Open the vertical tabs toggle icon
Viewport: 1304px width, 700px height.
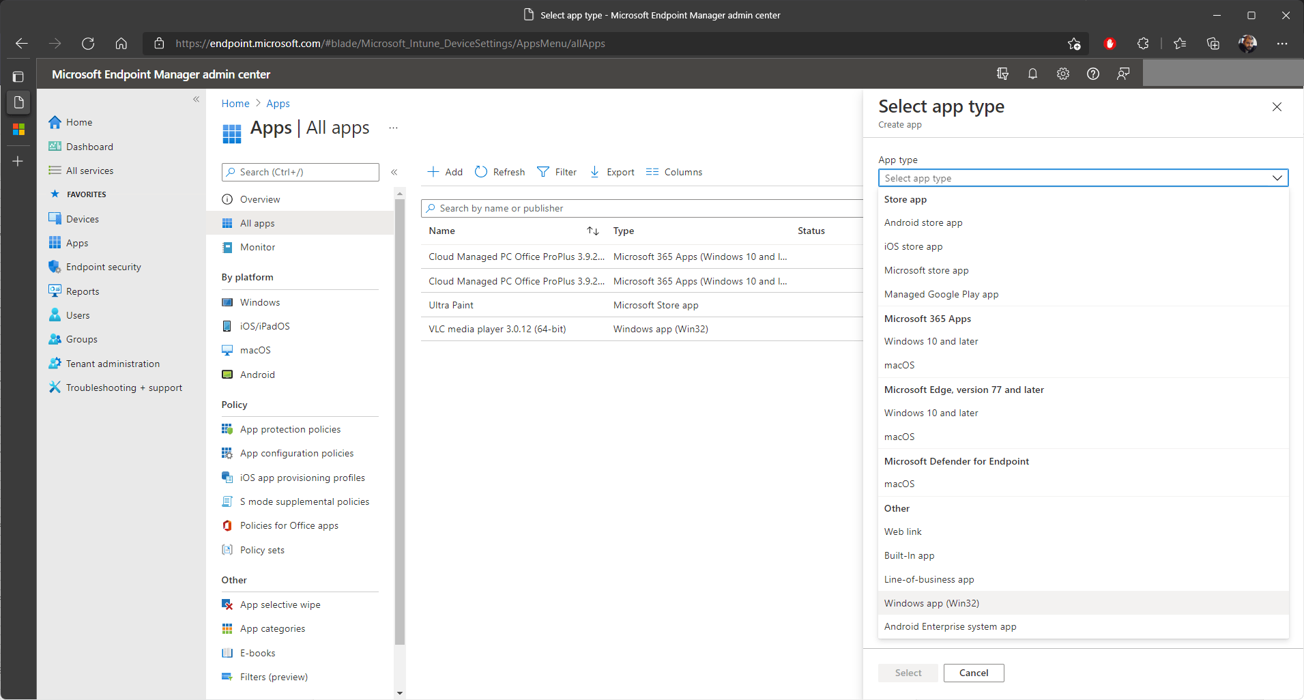click(x=18, y=77)
